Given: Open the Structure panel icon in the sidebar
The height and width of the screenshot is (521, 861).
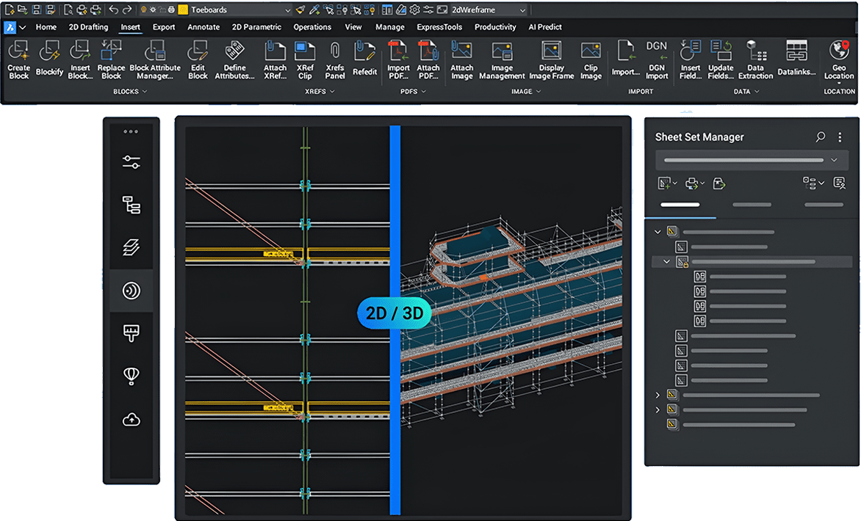Looking at the screenshot, I should pyautogui.click(x=131, y=204).
